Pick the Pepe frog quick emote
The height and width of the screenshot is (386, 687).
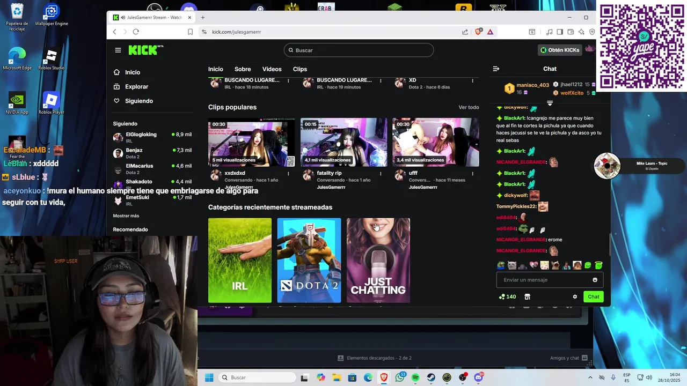(x=501, y=265)
